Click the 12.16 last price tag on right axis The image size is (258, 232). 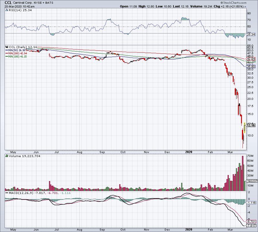(x=251, y=125)
